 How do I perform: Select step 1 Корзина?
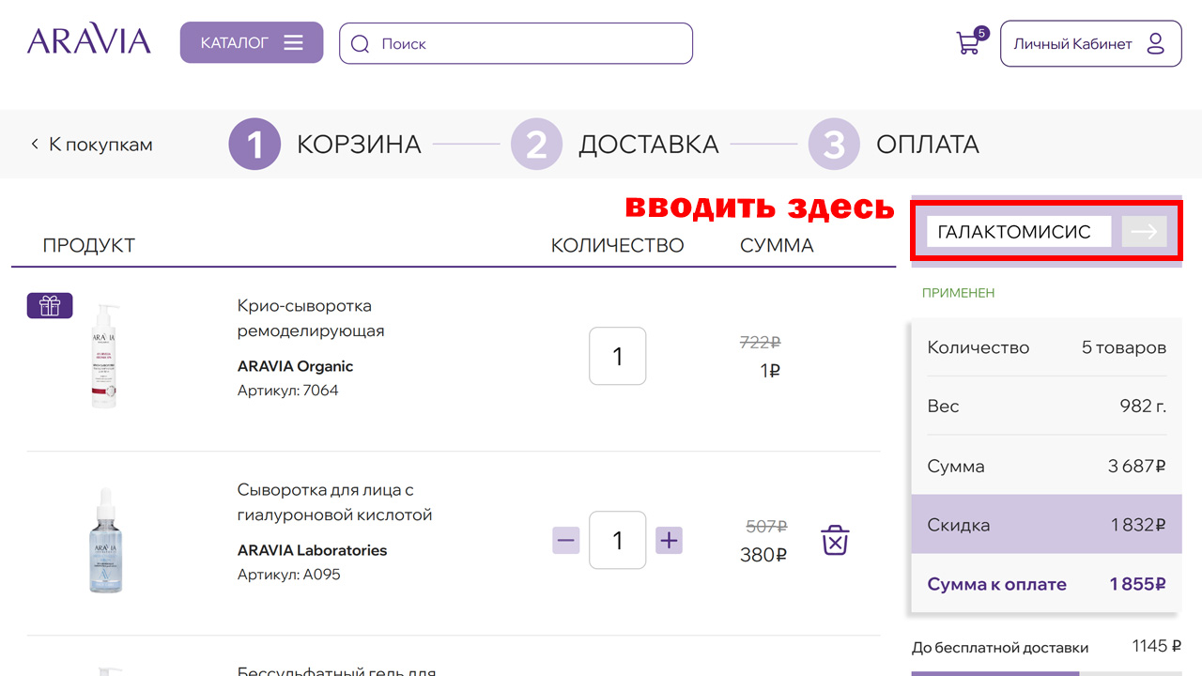325,145
